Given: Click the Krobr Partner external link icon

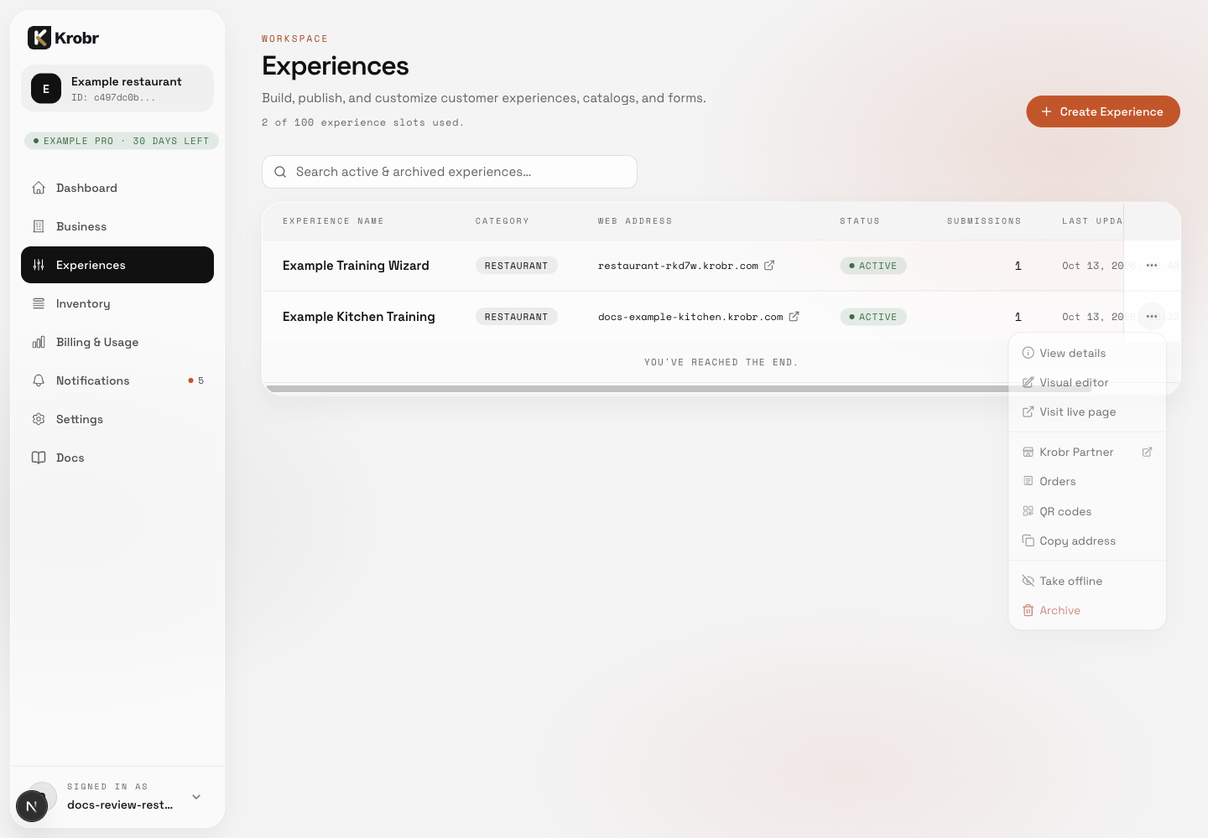Looking at the screenshot, I should (1147, 452).
